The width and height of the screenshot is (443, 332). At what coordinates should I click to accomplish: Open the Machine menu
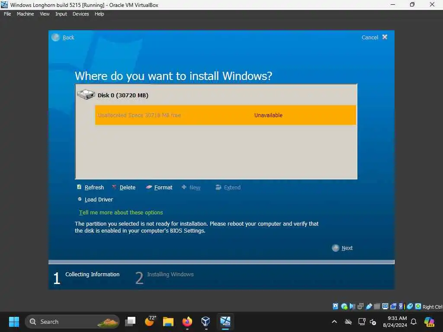(25, 14)
